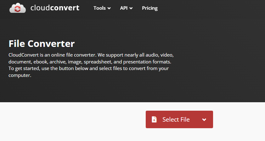The height and width of the screenshot is (141, 265).
Task: Open the Tools menu
Action: pos(102,8)
